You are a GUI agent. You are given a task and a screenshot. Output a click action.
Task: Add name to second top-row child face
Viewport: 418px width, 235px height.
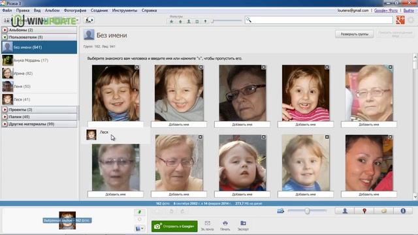[179, 125]
